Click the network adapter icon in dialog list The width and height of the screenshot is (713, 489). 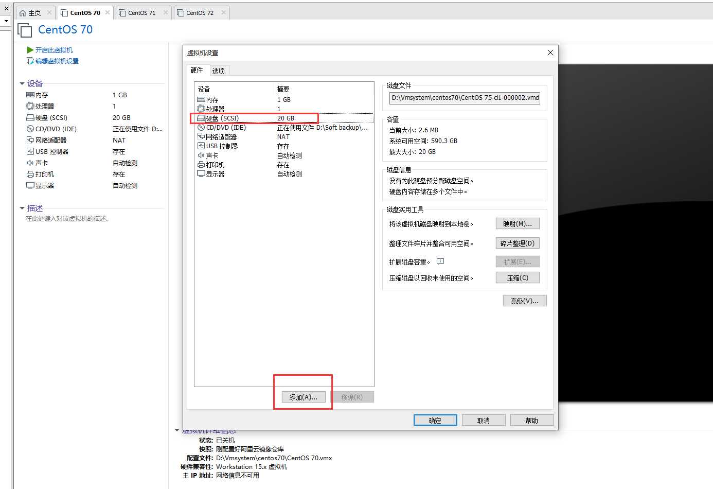pyautogui.click(x=201, y=136)
